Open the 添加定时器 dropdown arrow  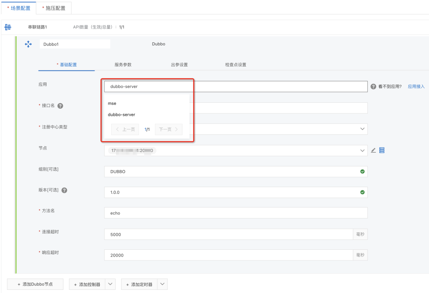(x=162, y=284)
